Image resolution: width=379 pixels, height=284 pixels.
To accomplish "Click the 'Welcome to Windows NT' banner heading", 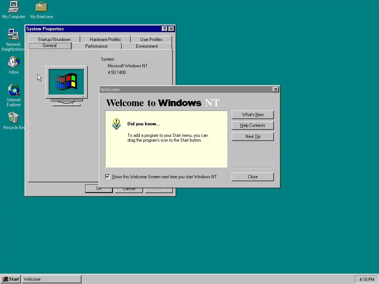I will coord(163,103).
